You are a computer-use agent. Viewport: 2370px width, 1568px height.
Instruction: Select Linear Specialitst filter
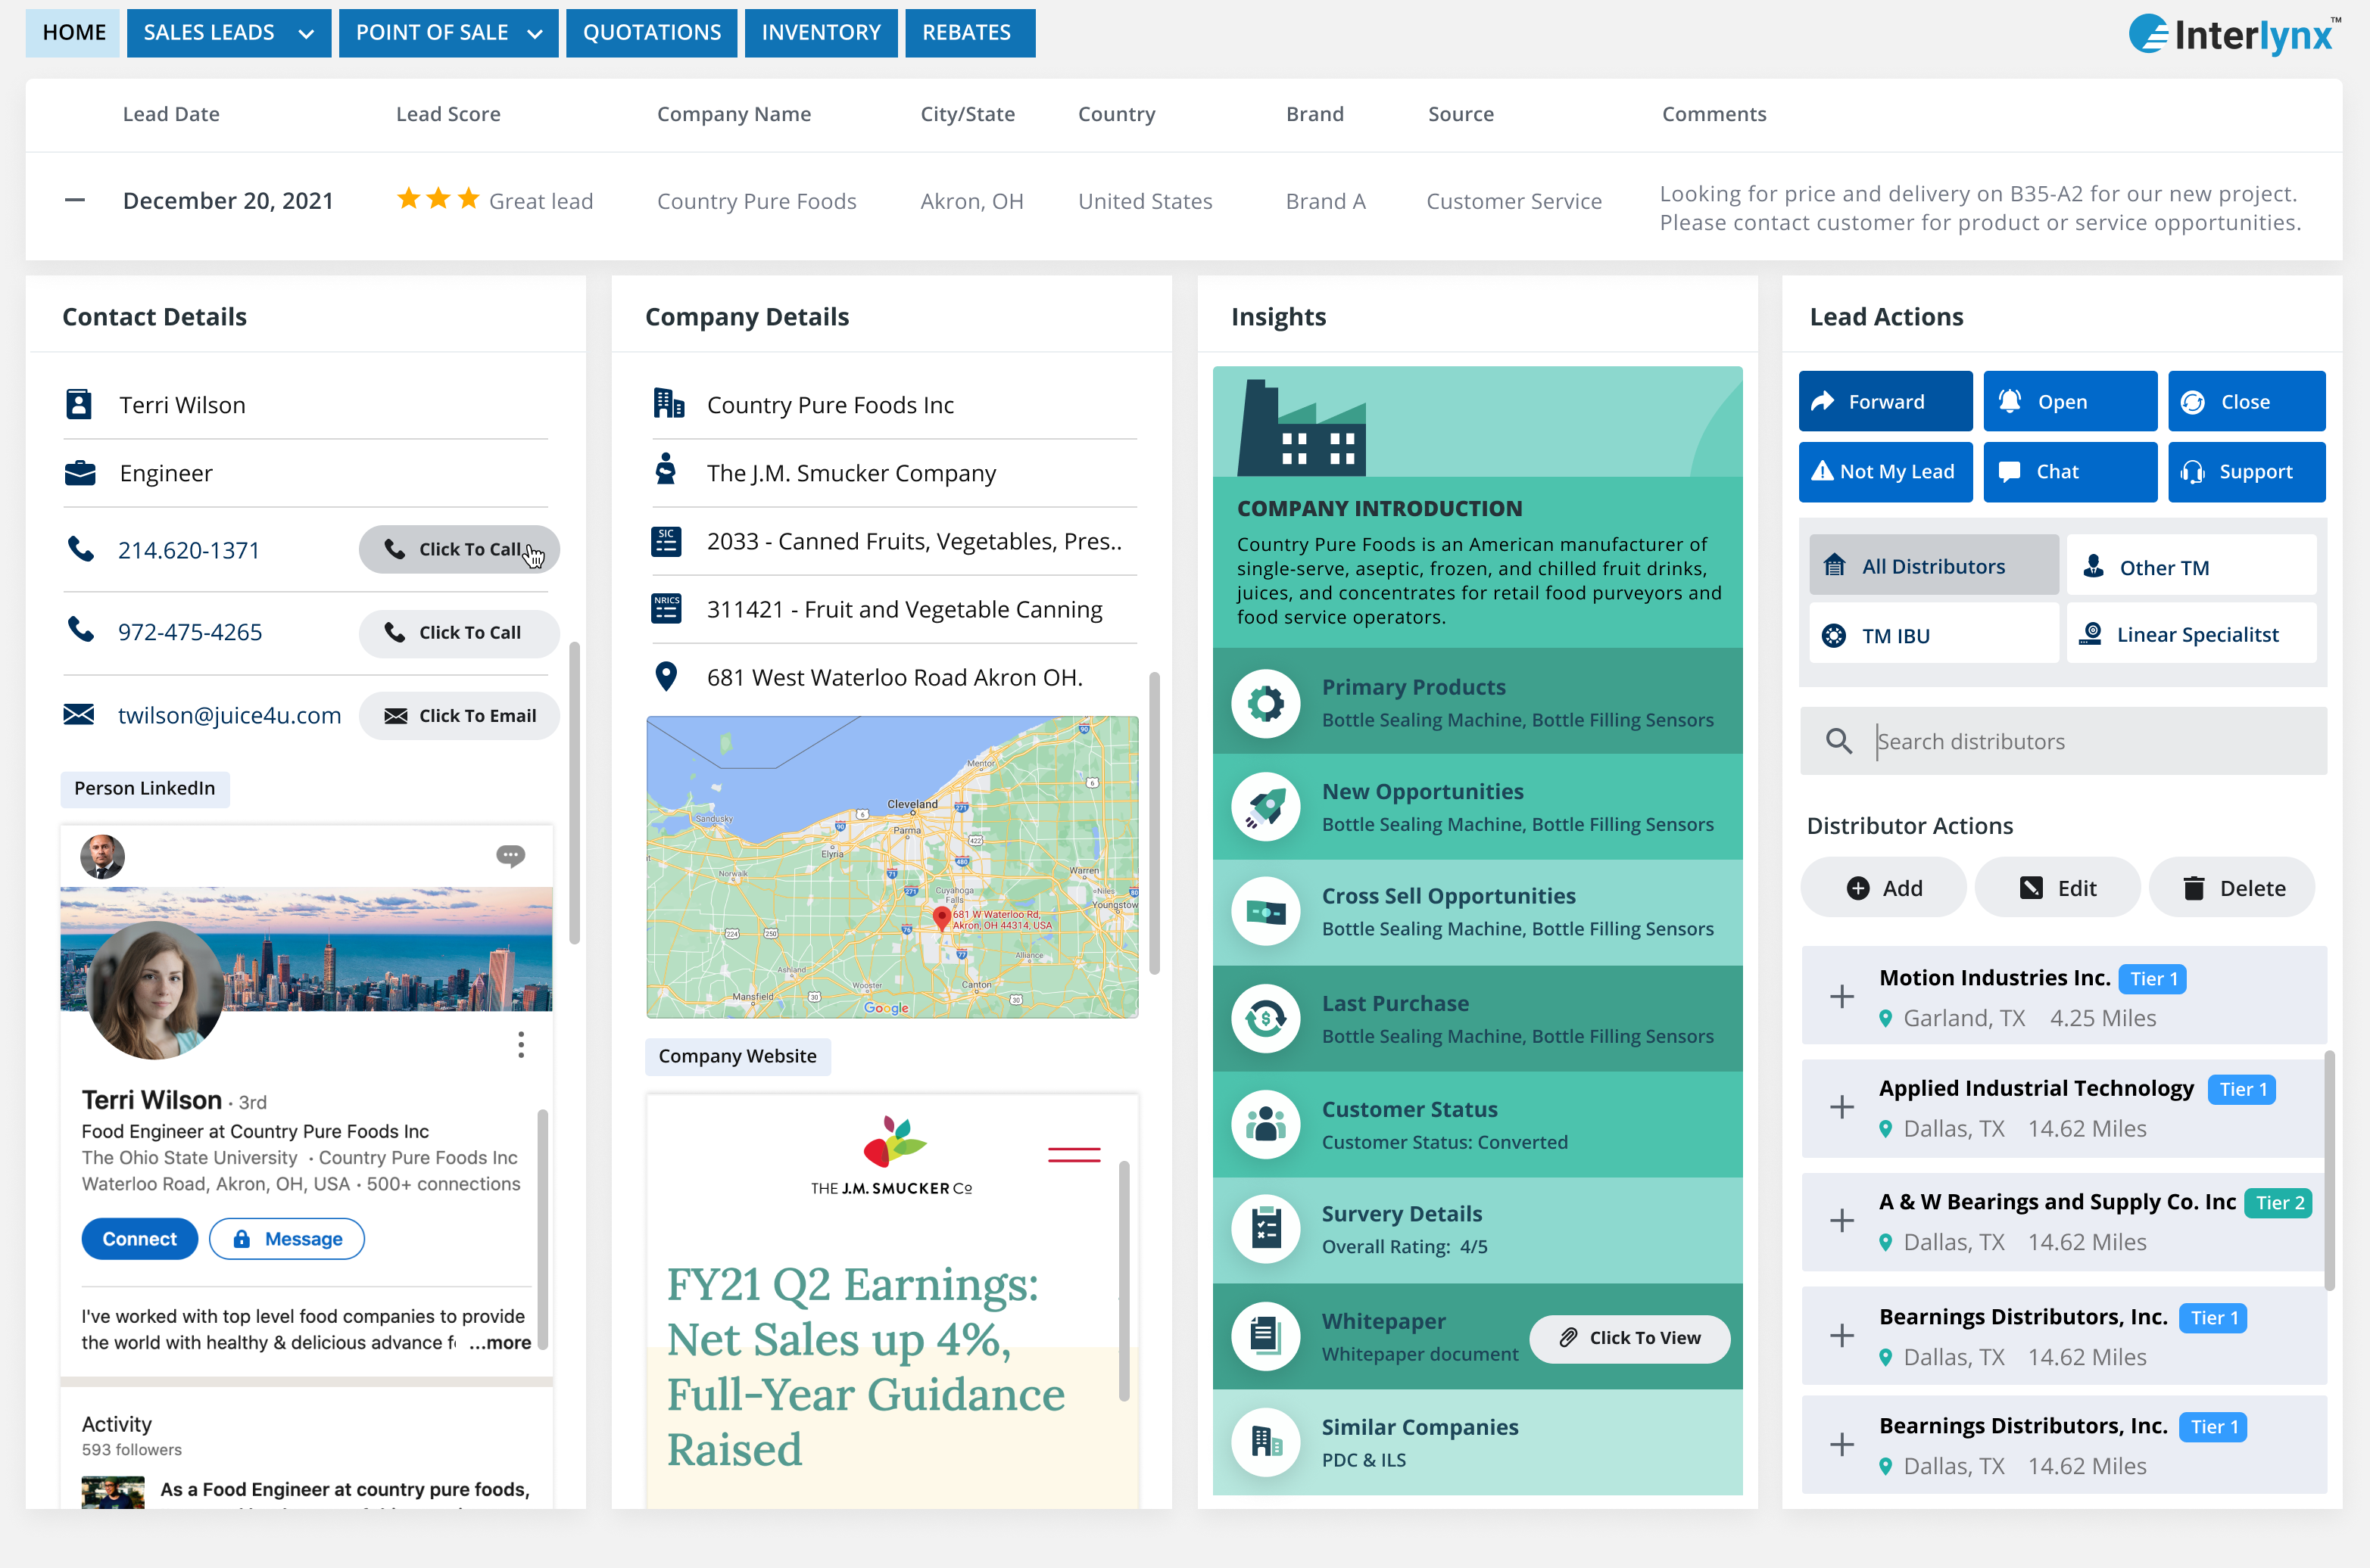pyautogui.click(x=2191, y=634)
